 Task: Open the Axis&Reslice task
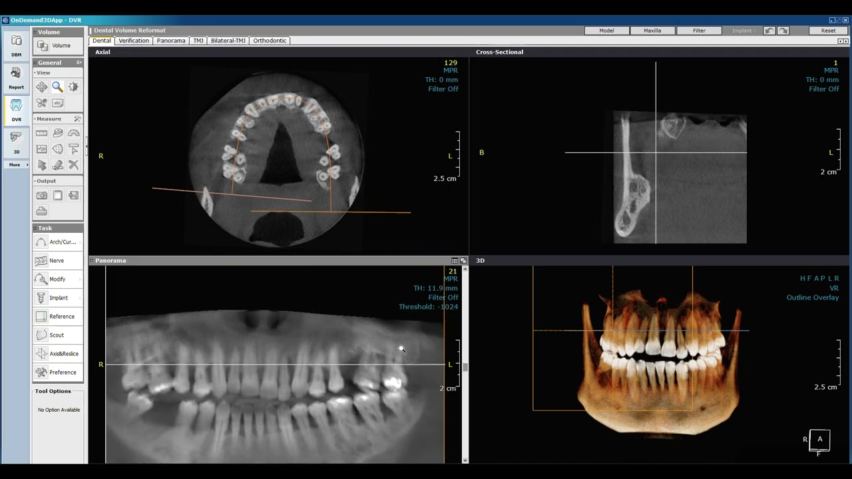coord(58,354)
